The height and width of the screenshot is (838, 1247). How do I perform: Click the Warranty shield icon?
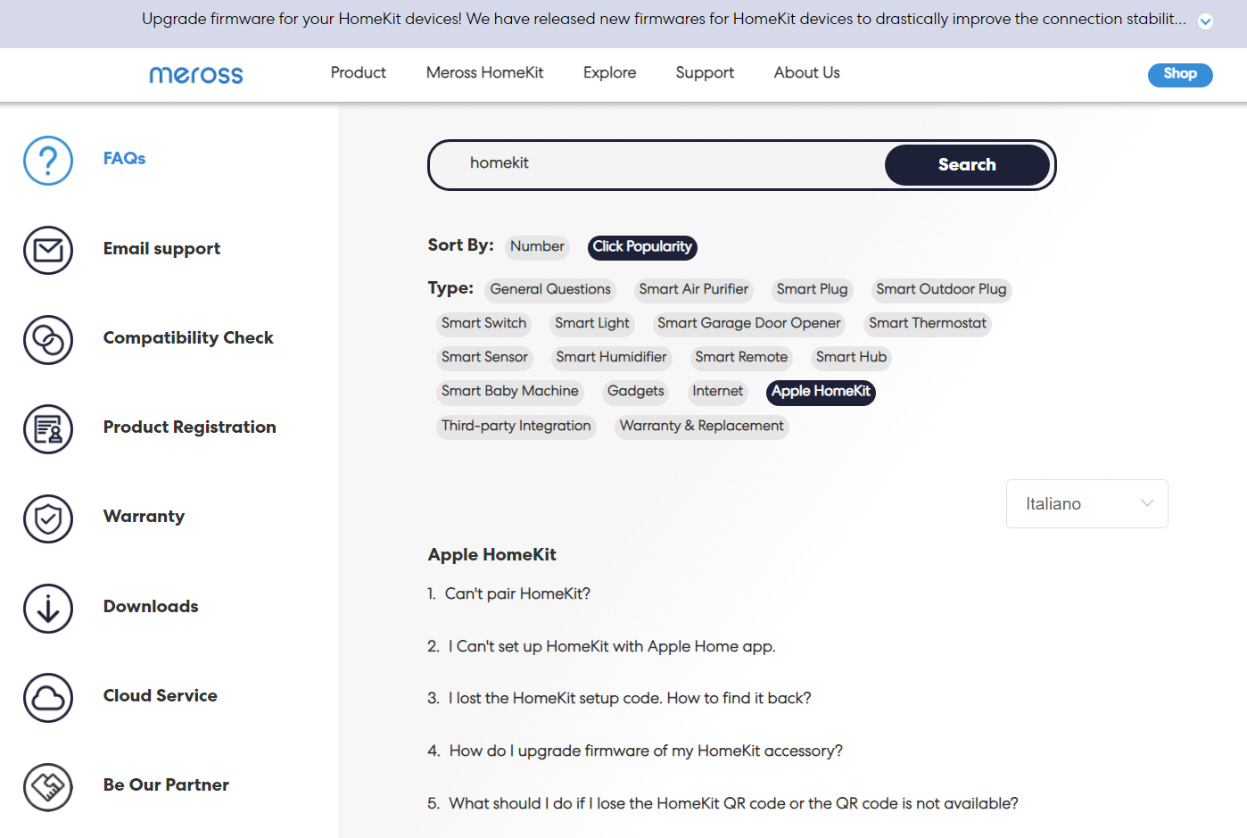48,519
